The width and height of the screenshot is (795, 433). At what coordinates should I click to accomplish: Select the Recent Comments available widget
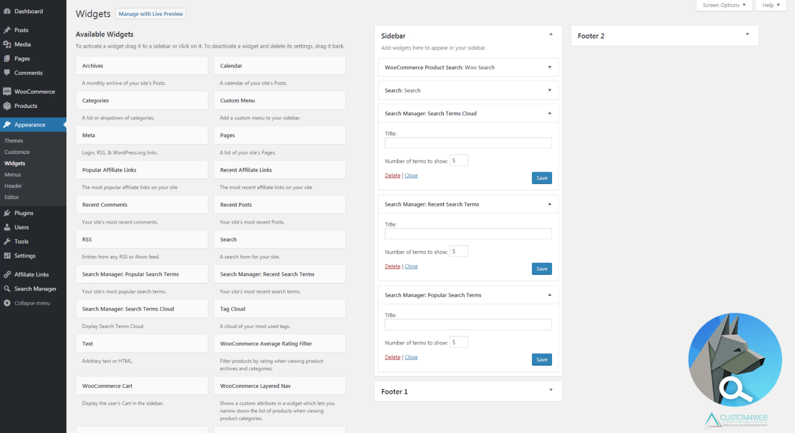click(142, 205)
